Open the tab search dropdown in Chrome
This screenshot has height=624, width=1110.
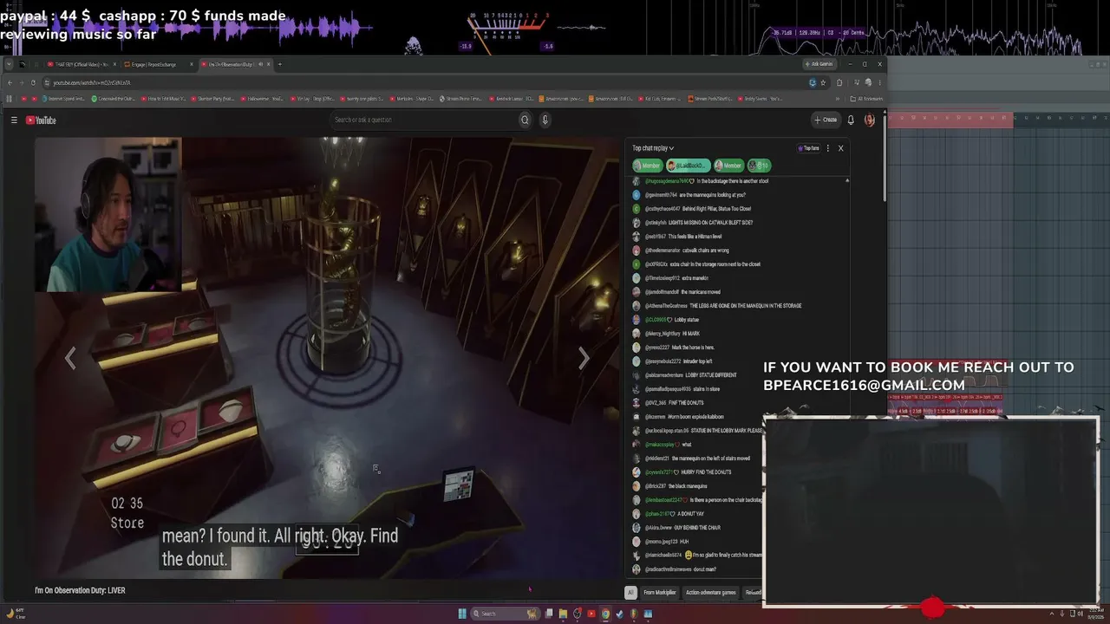pos(8,64)
